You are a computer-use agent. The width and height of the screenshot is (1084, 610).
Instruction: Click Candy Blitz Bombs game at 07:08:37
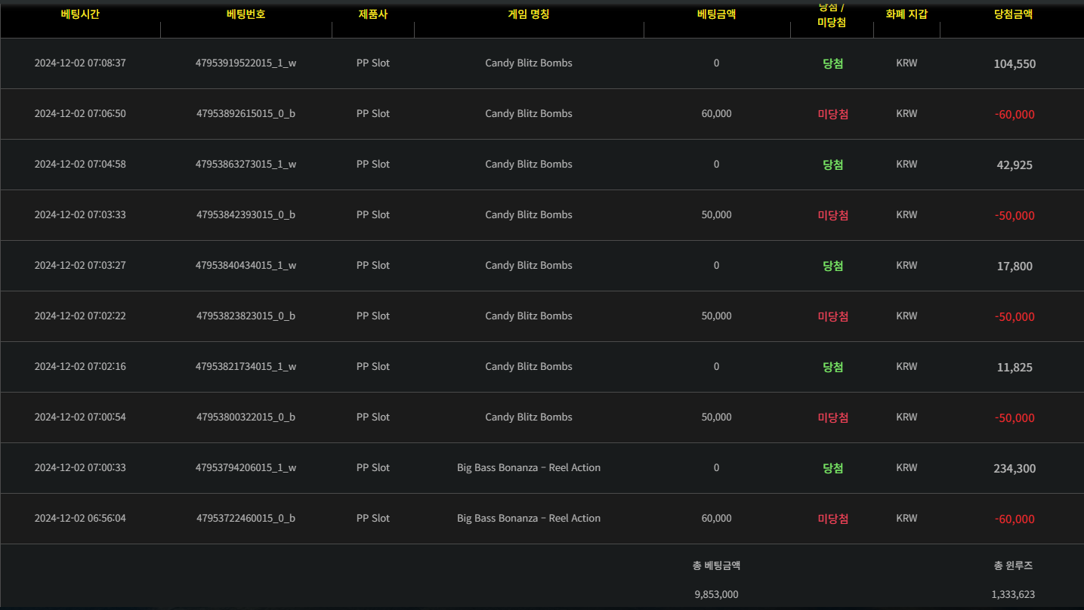pos(529,63)
